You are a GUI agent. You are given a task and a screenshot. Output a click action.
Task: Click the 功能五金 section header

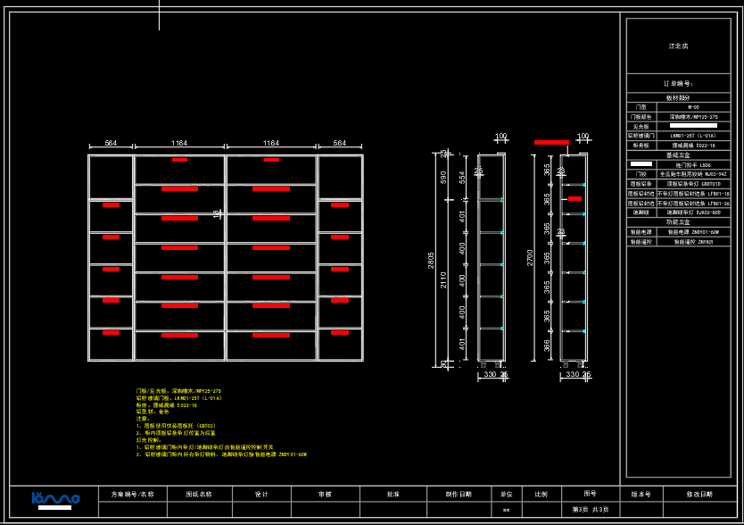point(679,222)
